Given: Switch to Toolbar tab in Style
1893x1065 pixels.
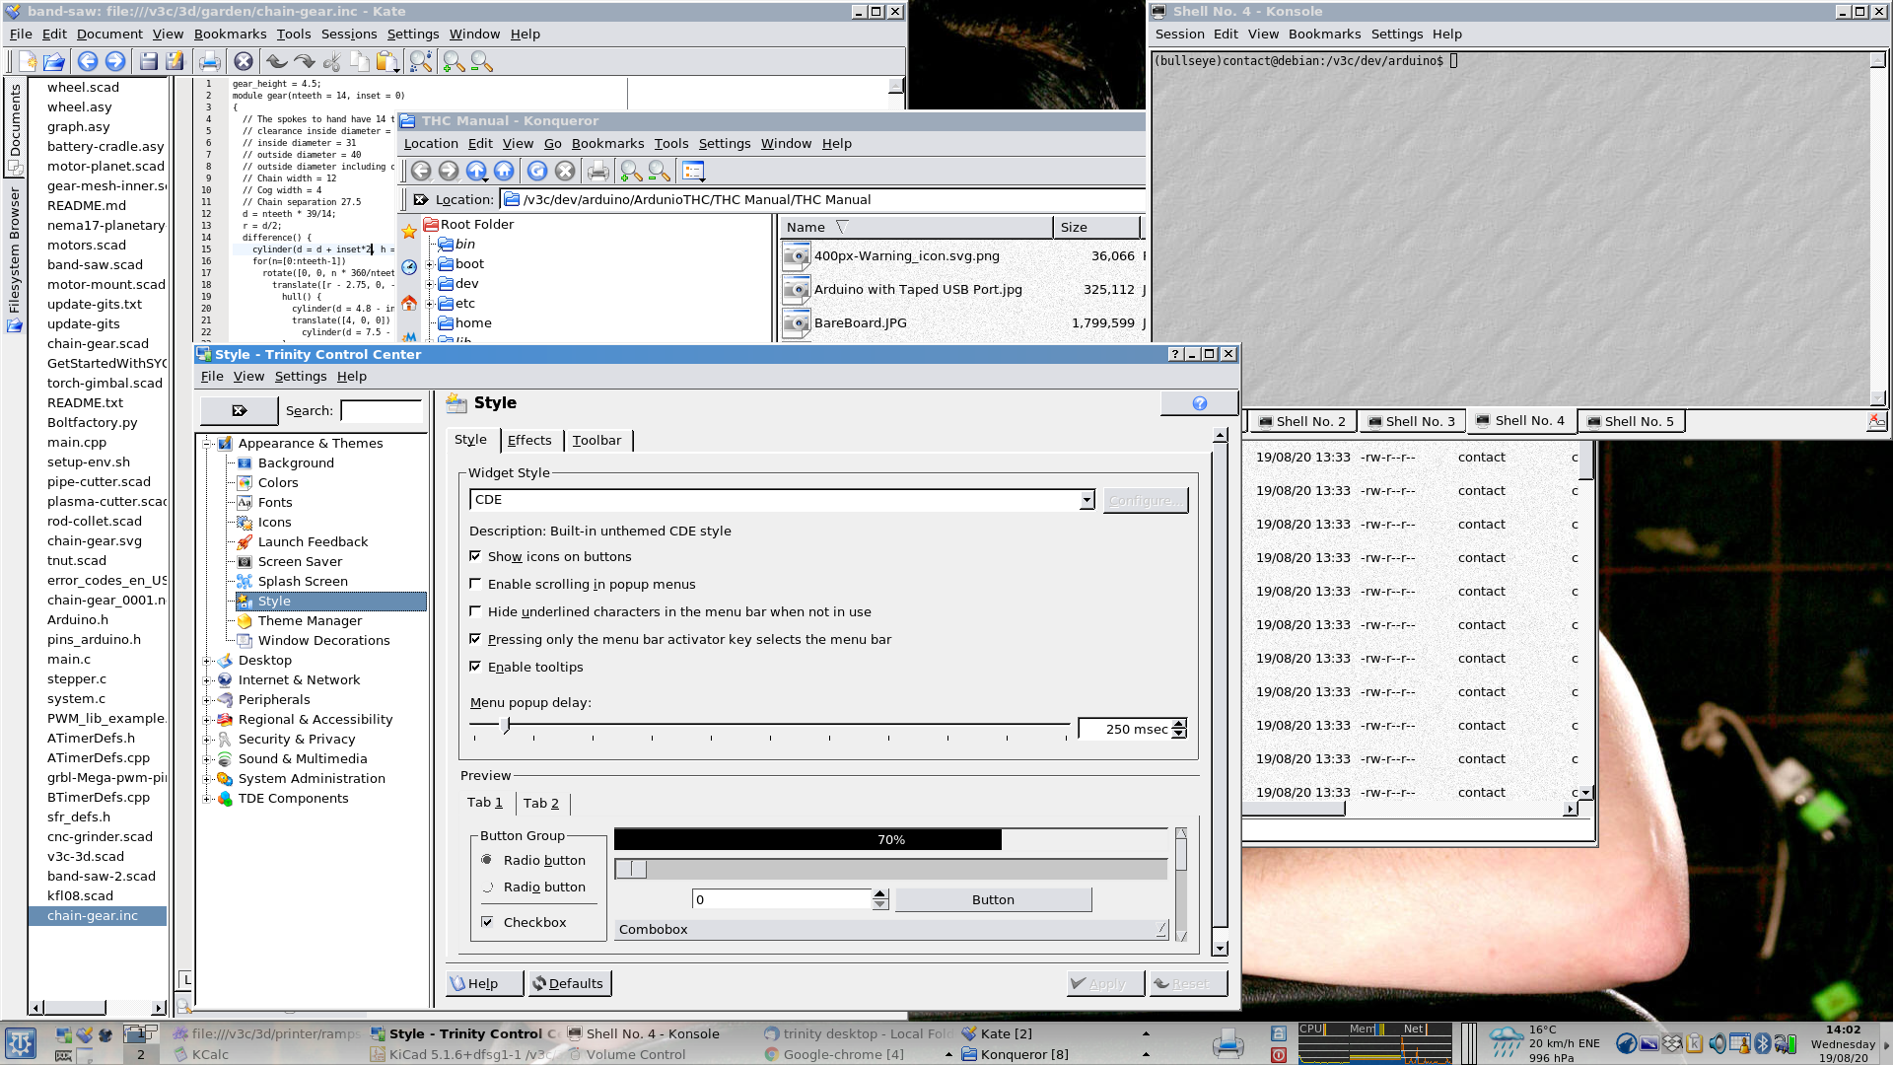Looking at the screenshot, I should 596,440.
